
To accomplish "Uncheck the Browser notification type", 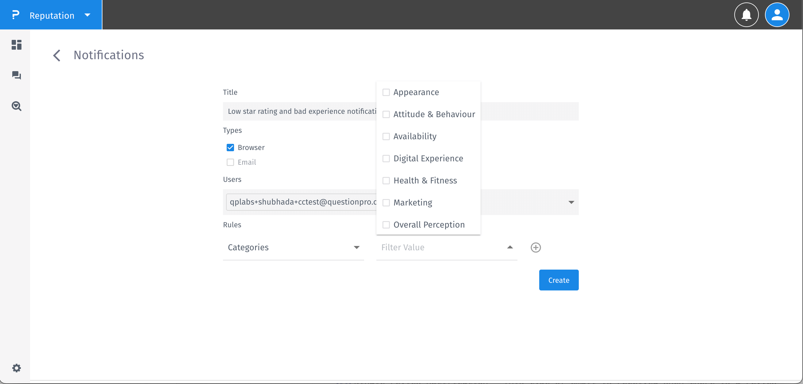I will point(230,147).
